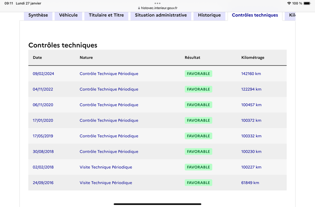
Task: Select the date 09/02/2024
Action: coord(43,74)
